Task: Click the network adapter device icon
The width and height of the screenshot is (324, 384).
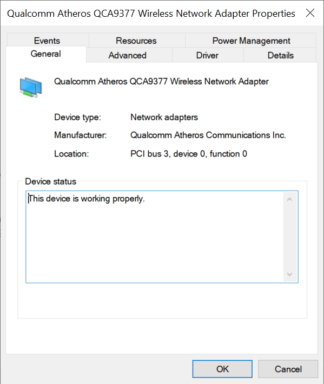Action: click(x=31, y=87)
